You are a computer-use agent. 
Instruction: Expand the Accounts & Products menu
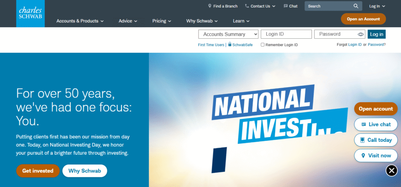[80, 21]
